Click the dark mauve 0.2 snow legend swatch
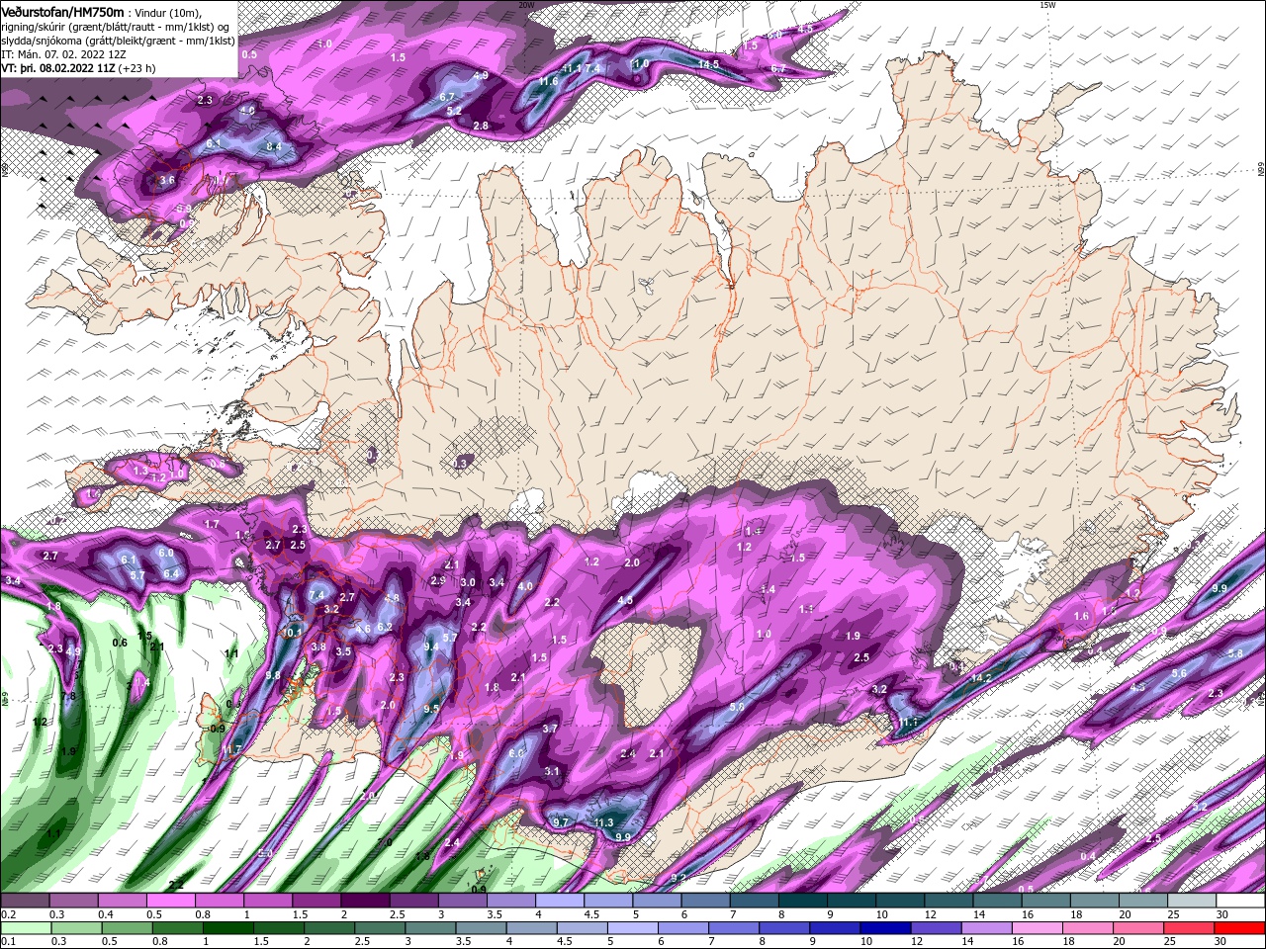Image resolution: width=1266 pixels, height=949 pixels. pos(24,901)
